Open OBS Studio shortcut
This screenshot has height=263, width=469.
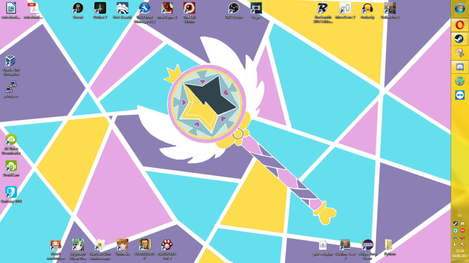pyautogui.click(x=234, y=11)
